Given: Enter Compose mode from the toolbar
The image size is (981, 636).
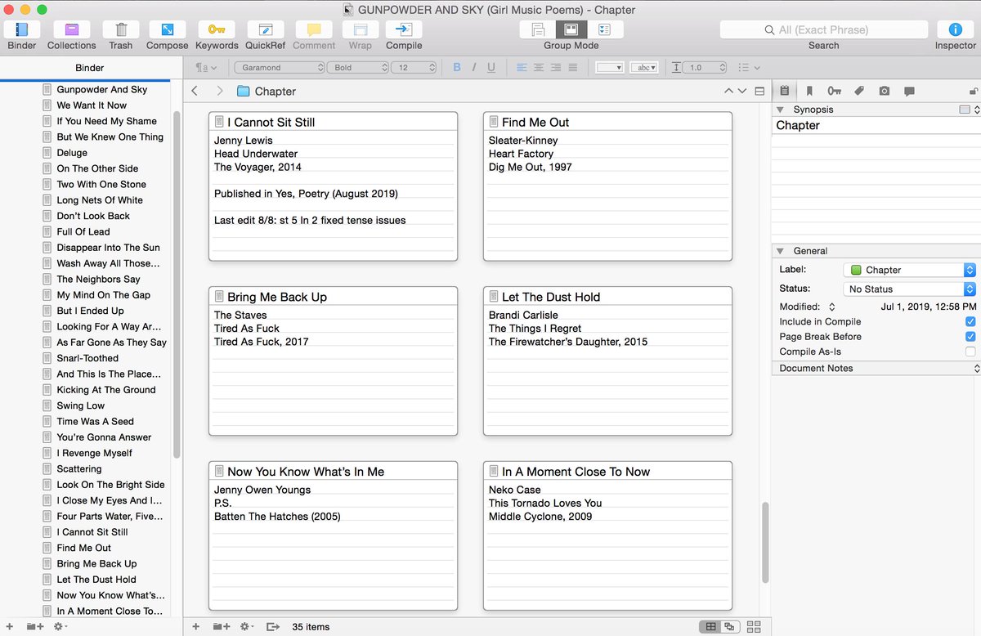Looking at the screenshot, I should pos(167,30).
